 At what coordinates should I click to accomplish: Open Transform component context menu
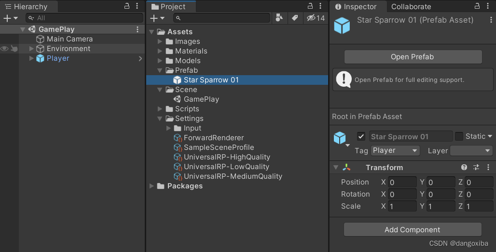(x=488, y=167)
